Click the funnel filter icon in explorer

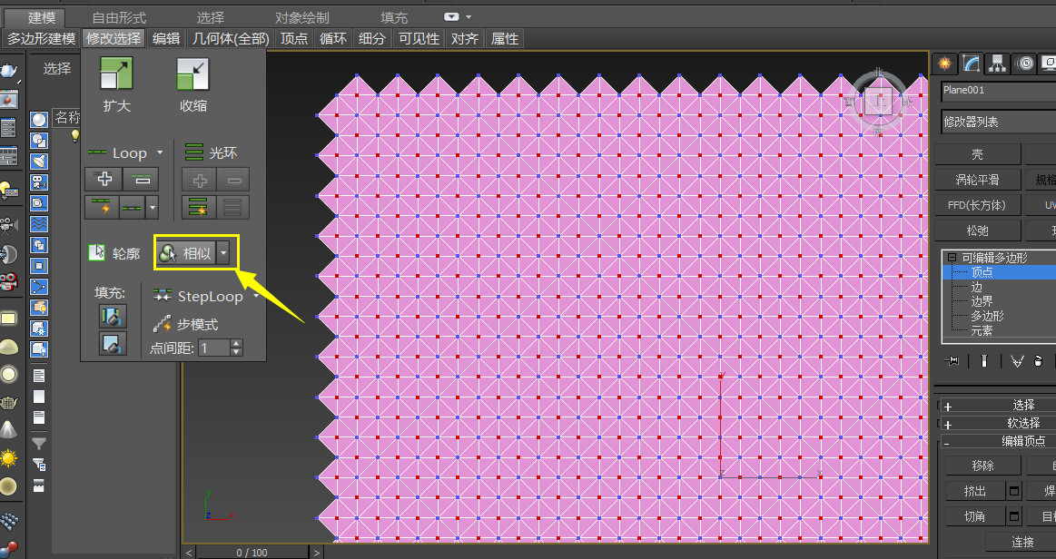pyautogui.click(x=39, y=443)
